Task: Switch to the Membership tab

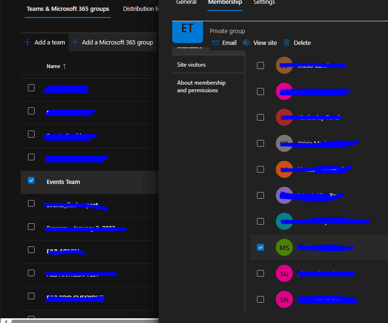Action: [x=225, y=2]
